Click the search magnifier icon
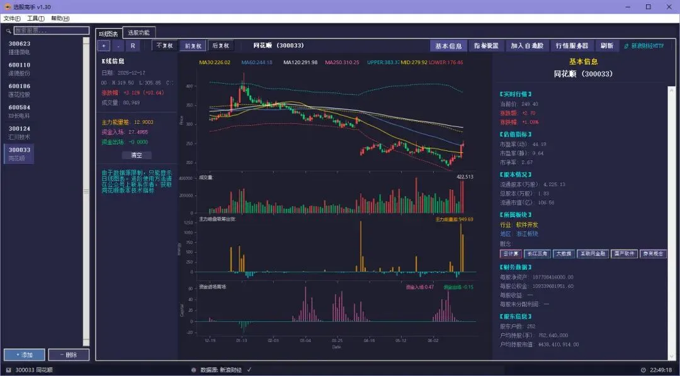The width and height of the screenshot is (680, 376). [x=8, y=31]
